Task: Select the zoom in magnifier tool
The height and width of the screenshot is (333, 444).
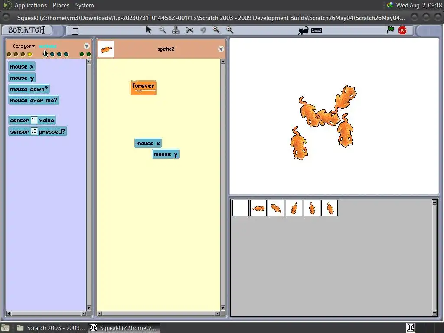Action: coord(216,30)
